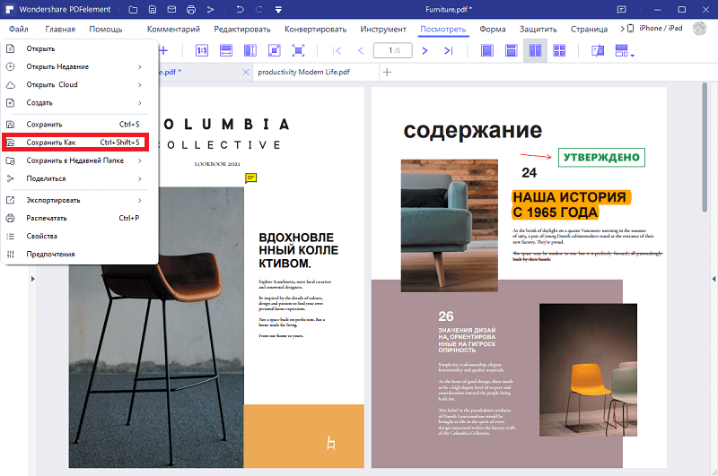Screen dimensions: 718x476
Task: Close the Furniture.pdf document tab
Action: tap(246, 72)
